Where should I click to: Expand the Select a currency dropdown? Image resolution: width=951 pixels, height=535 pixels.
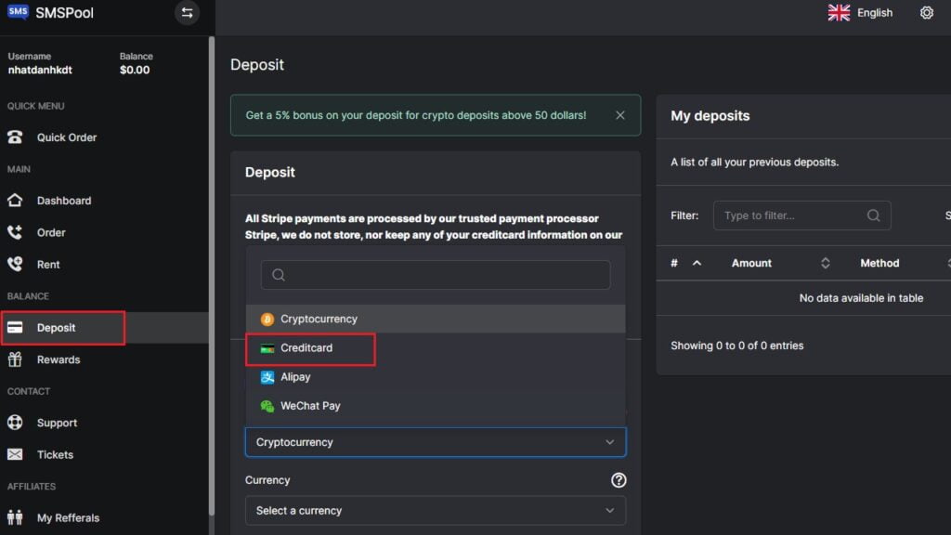point(435,510)
